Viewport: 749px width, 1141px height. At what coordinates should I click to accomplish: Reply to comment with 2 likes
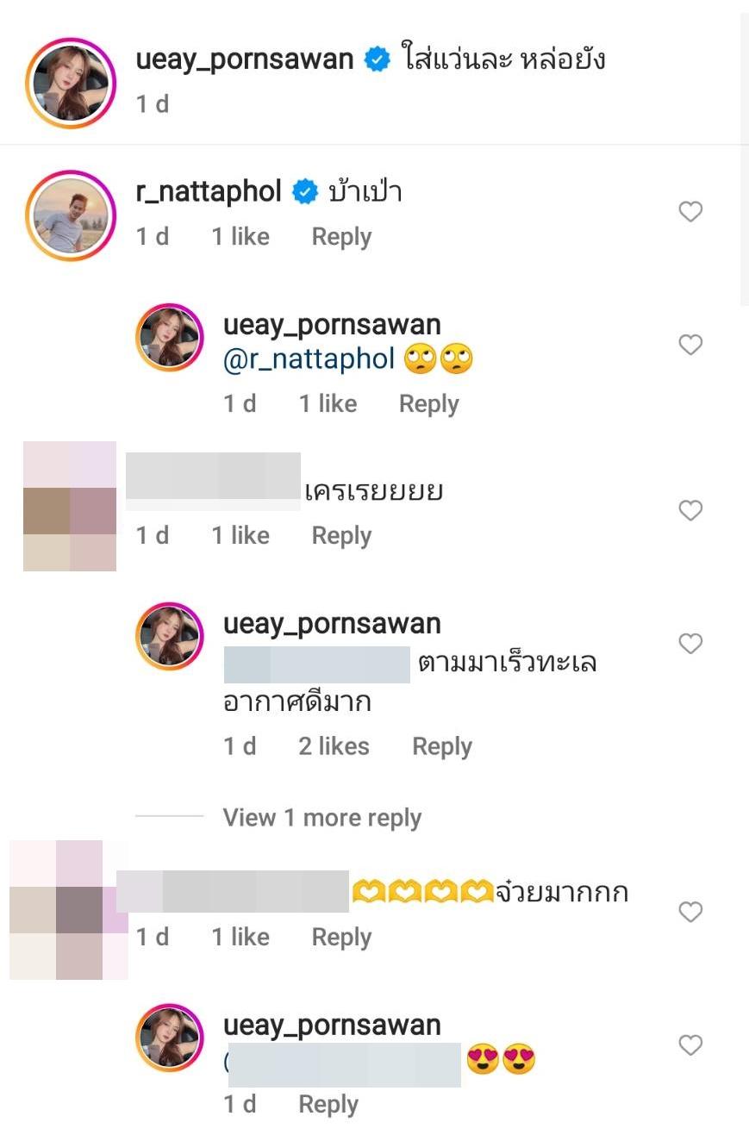coord(441,746)
